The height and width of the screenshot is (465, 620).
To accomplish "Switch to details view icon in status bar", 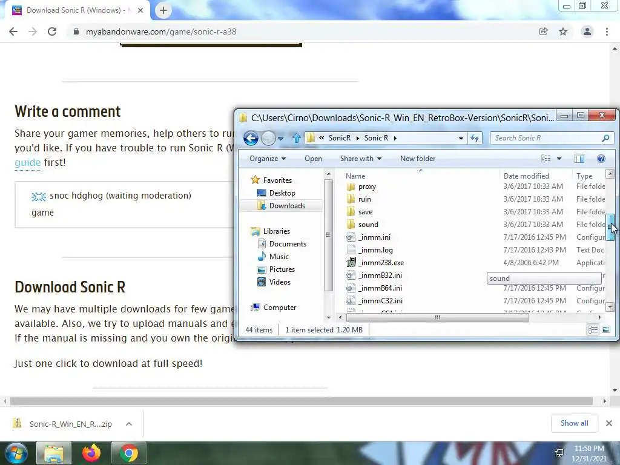I will (593, 330).
